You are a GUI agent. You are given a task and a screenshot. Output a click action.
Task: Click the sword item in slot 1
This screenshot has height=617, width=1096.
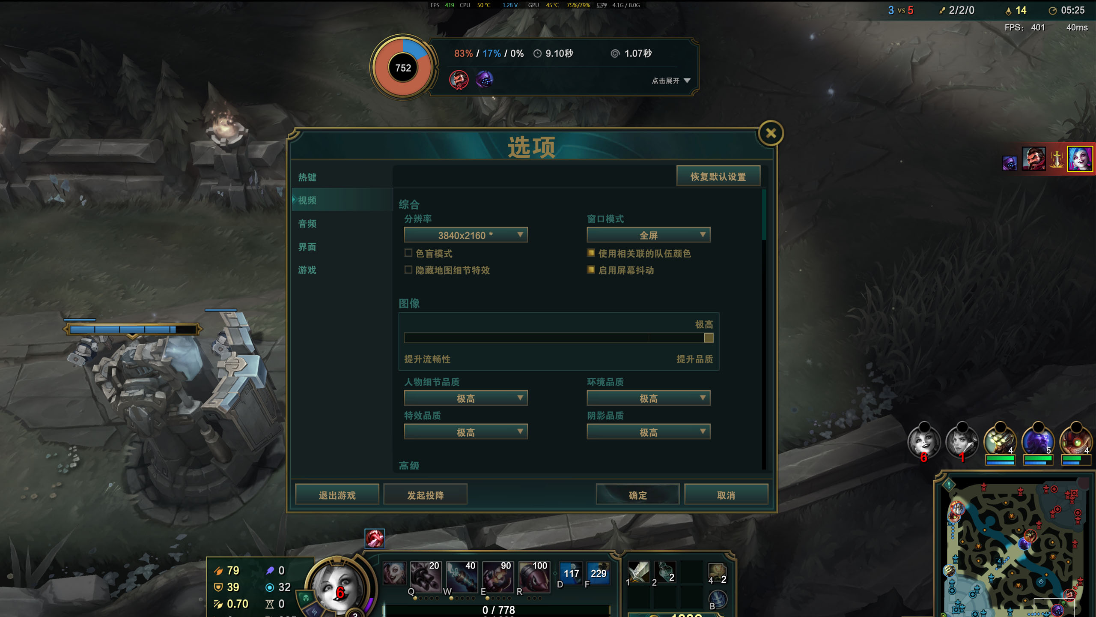(x=638, y=572)
